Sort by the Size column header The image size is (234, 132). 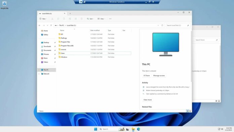coord(124,31)
